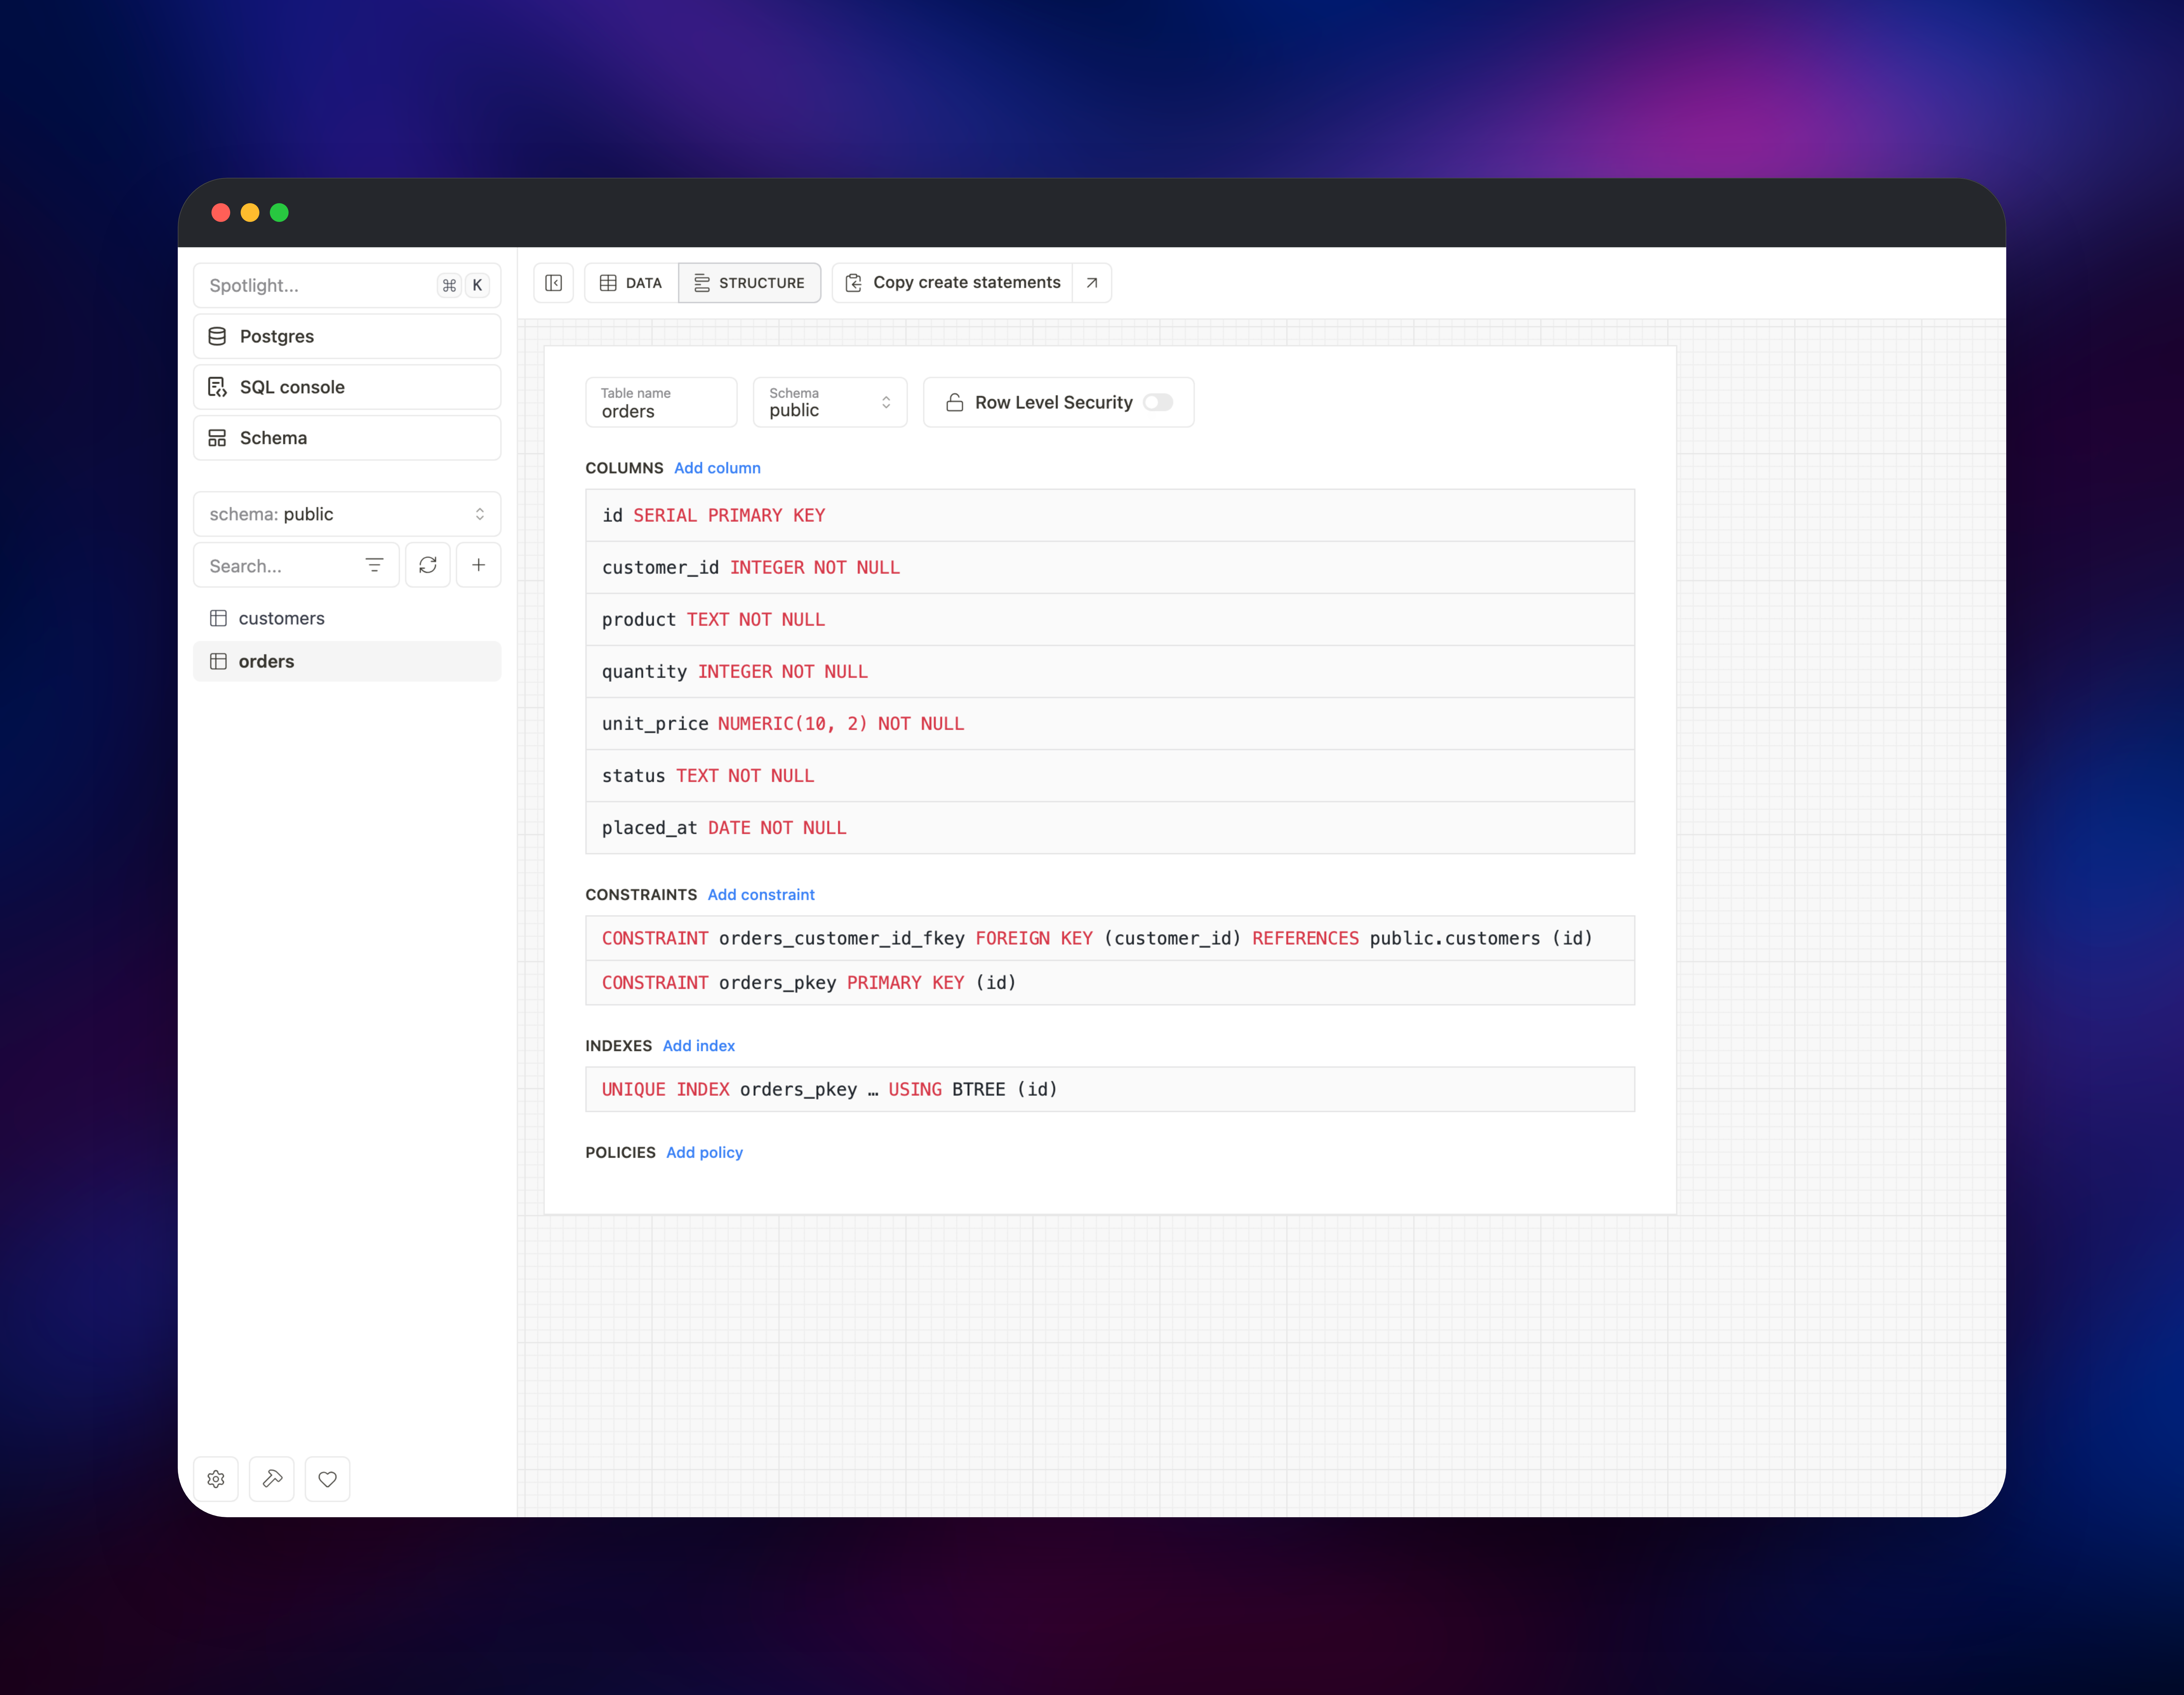Image resolution: width=2184 pixels, height=1695 pixels.
Task: Click the UNIQUE INDEX orders_pkey row
Action: (x=1110, y=1089)
